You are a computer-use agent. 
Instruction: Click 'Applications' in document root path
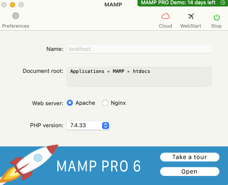click(x=87, y=71)
